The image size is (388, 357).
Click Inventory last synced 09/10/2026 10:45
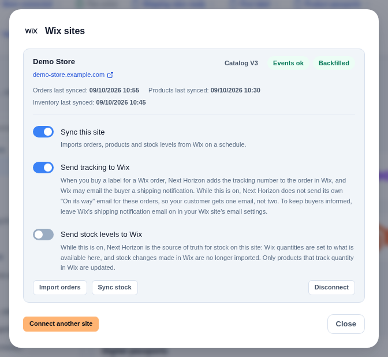(89, 102)
